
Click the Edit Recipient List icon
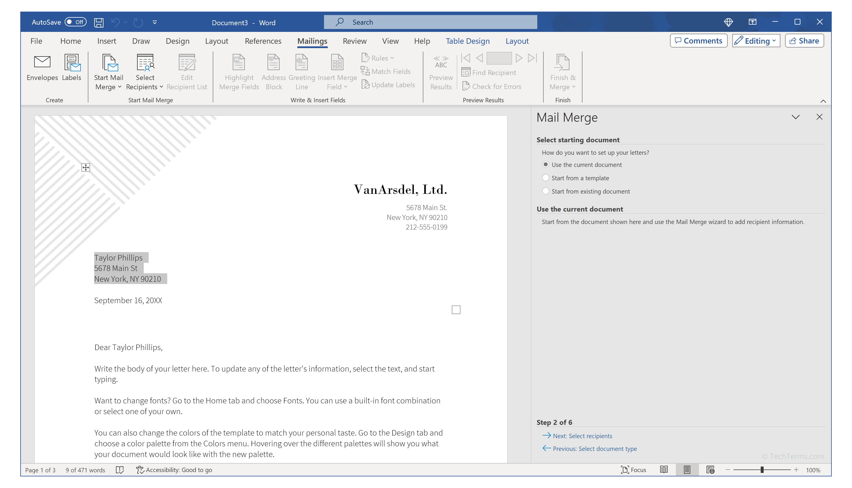click(187, 63)
